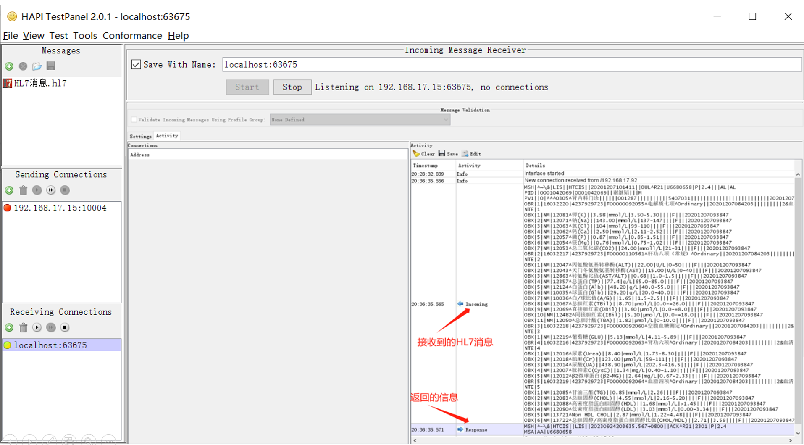Open a message file using folder icon

click(37, 66)
